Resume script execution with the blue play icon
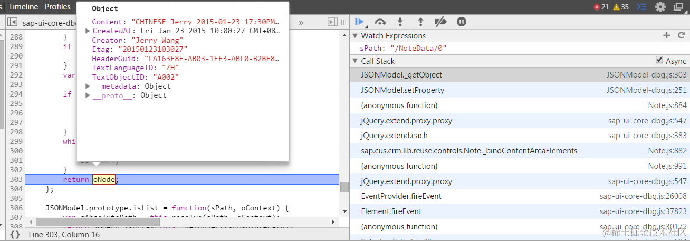The width and height of the screenshot is (690, 241). tap(359, 22)
